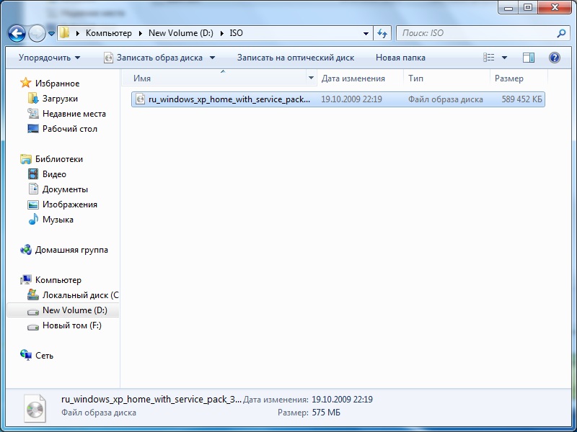This screenshot has width=577, height=432.
Task: Open Новый том (F:) drive
Action: (71, 325)
